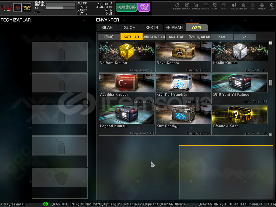Open the Etkinlik events icon

177,6
